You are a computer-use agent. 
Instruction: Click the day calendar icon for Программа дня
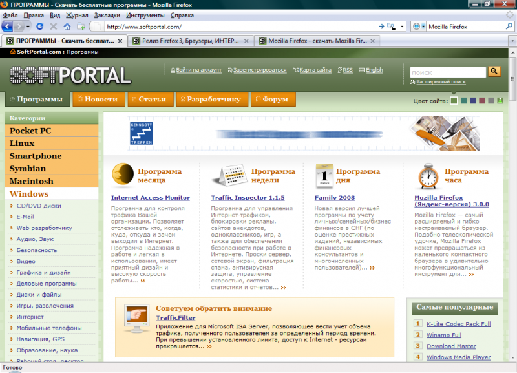coord(324,175)
